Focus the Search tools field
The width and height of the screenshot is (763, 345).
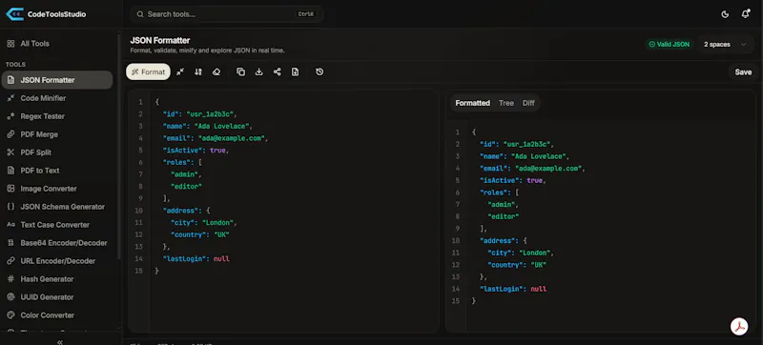click(226, 14)
